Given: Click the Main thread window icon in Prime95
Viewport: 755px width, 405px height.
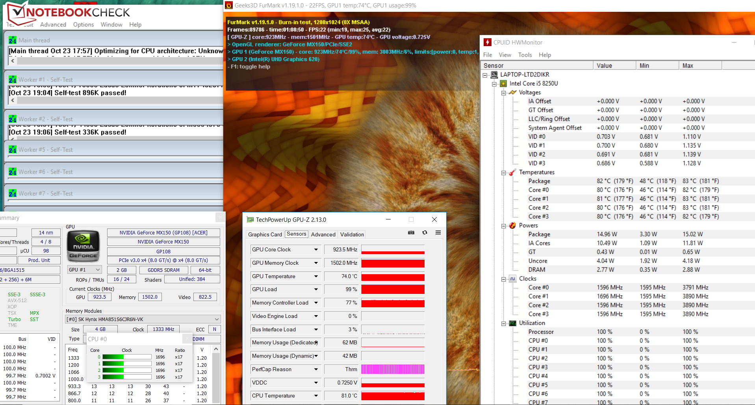Looking at the screenshot, I should [13, 40].
